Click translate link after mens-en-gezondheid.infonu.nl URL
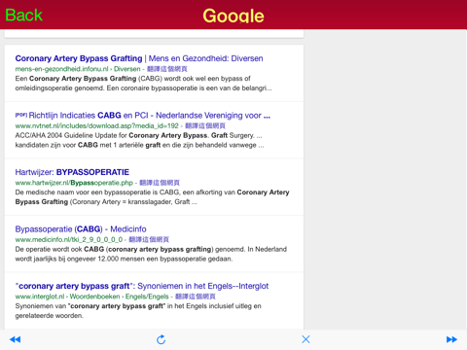This screenshot has width=467, height=350. pyautogui.click(x=167, y=69)
